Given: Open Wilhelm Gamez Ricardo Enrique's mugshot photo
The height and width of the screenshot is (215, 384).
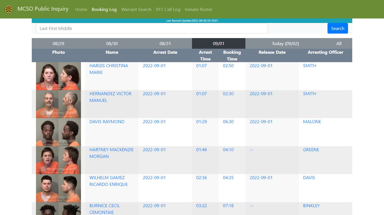Looking at the screenshot, I should (x=58, y=188).
